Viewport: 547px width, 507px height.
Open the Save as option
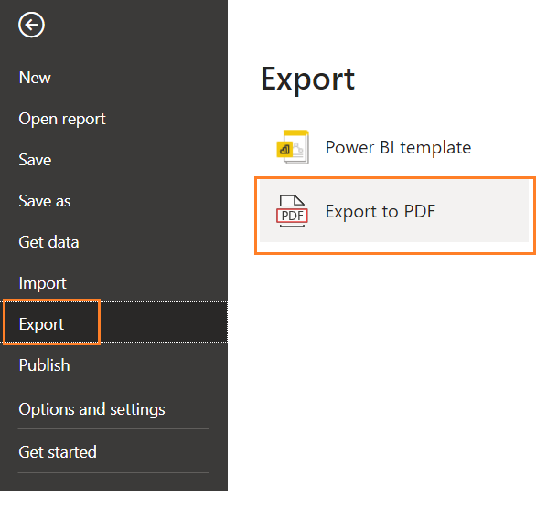45,201
